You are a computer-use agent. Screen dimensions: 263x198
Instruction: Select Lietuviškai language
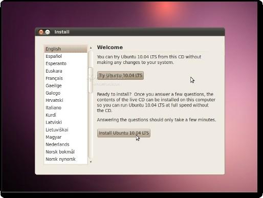point(65,129)
